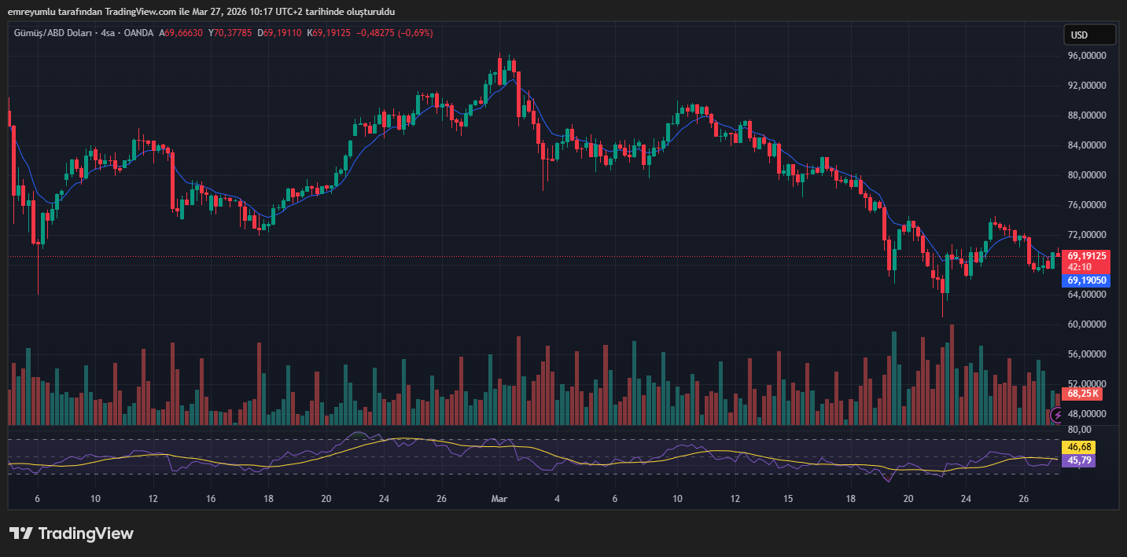Click the Mar label on time axis
This screenshot has height=557, width=1127.
pyautogui.click(x=499, y=499)
